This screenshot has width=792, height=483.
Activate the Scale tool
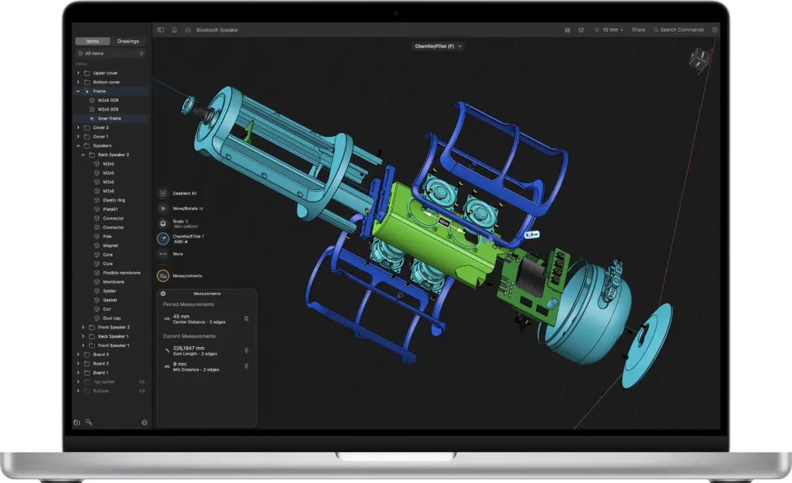point(163,223)
